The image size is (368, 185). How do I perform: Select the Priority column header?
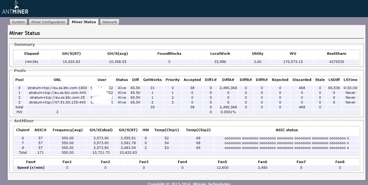tap(173, 80)
